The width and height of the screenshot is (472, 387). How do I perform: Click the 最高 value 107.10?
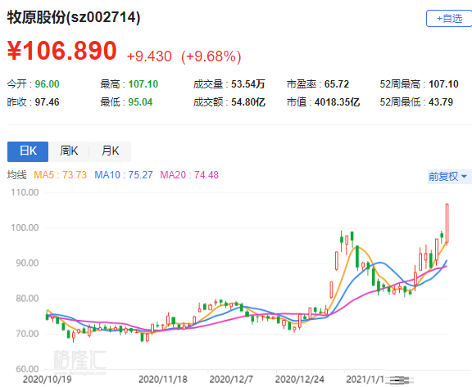143,84
